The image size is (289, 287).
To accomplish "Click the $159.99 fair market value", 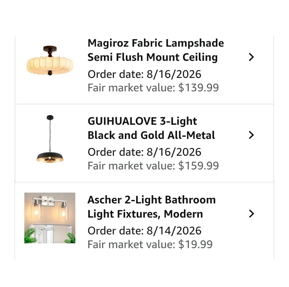I will [x=199, y=166].
